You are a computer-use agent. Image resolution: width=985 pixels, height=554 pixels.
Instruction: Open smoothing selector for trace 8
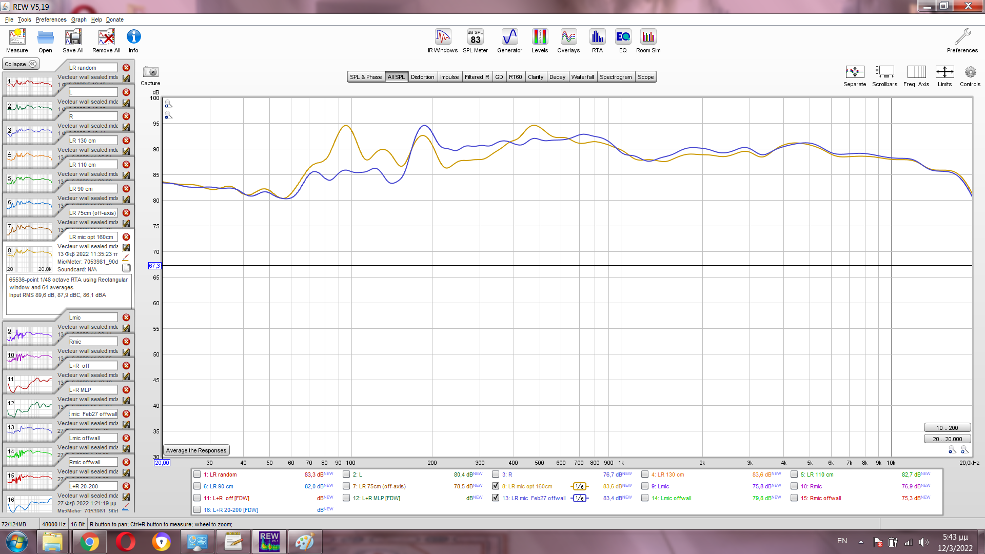(579, 486)
